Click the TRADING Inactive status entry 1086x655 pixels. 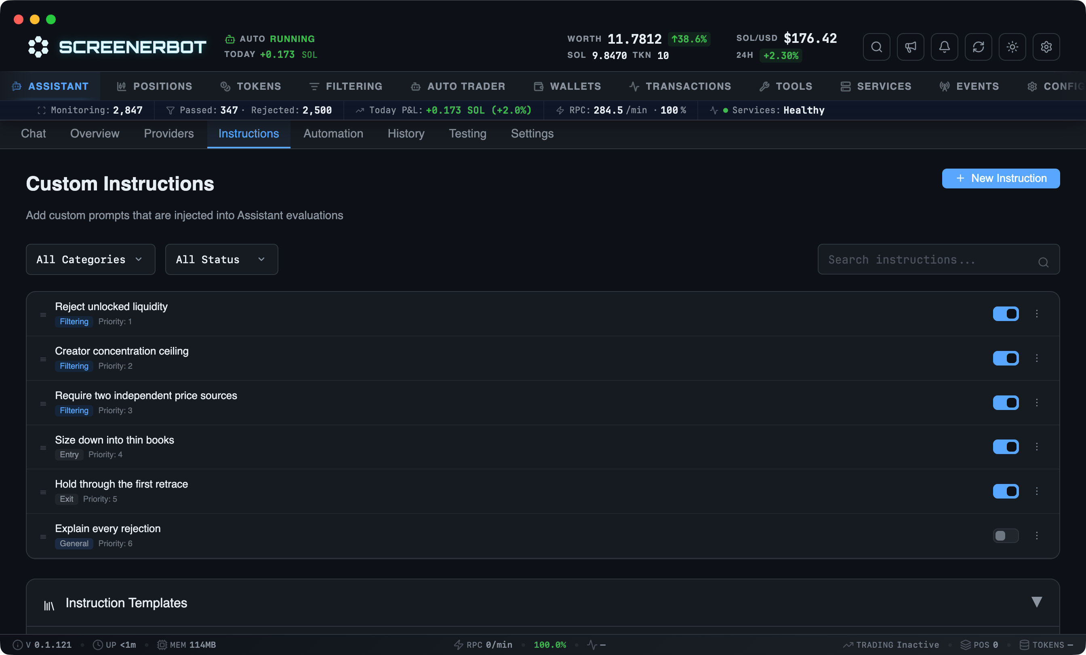(891, 645)
